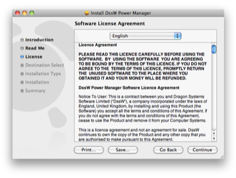Minimize the installer with yellow button
The image size is (236, 178).
(25, 13)
